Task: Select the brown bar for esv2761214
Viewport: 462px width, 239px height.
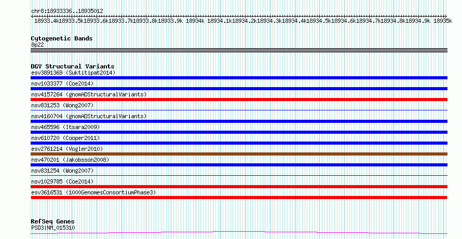Action: click(239, 154)
